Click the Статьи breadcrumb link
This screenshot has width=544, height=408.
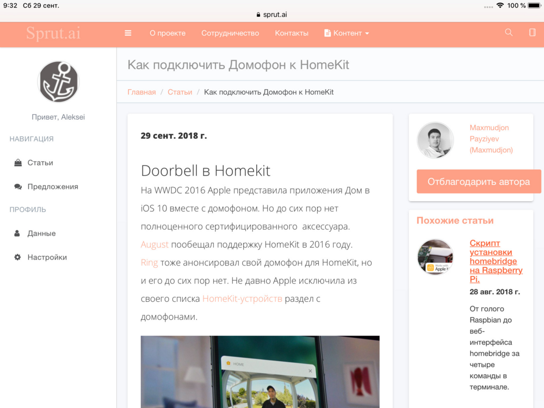pyautogui.click(x=180, y=92)
